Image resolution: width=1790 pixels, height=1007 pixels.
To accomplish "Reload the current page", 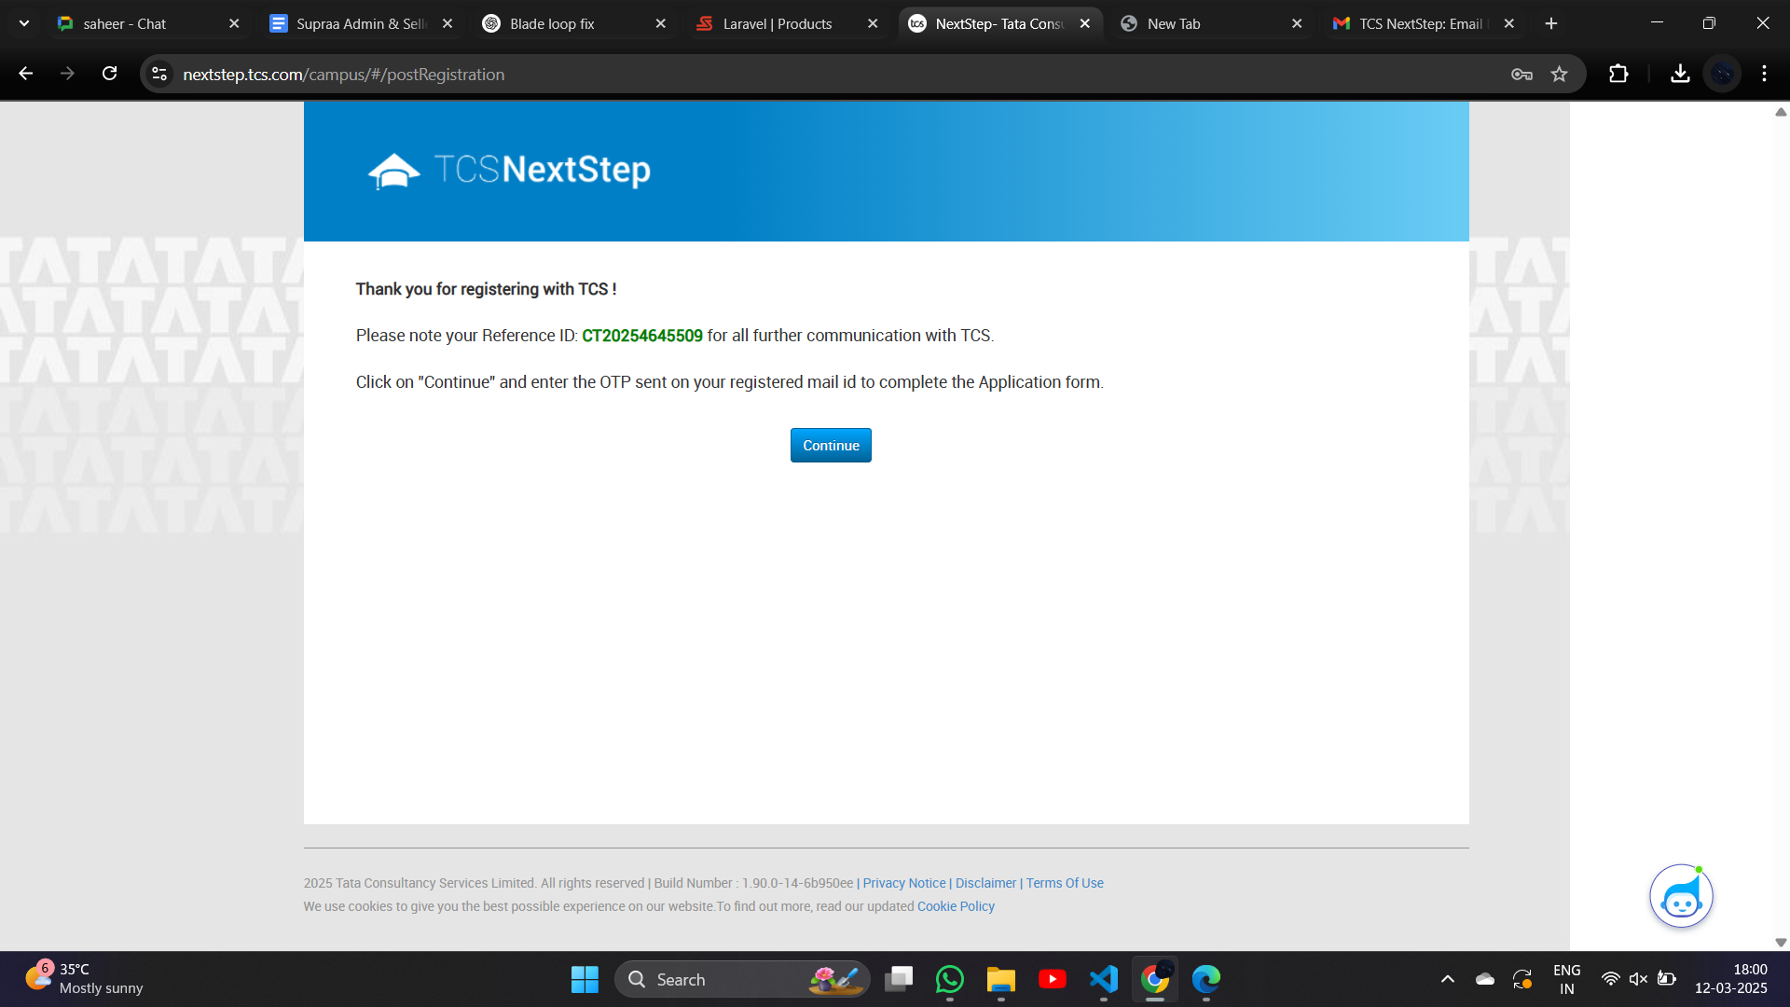I will point(109,75).
